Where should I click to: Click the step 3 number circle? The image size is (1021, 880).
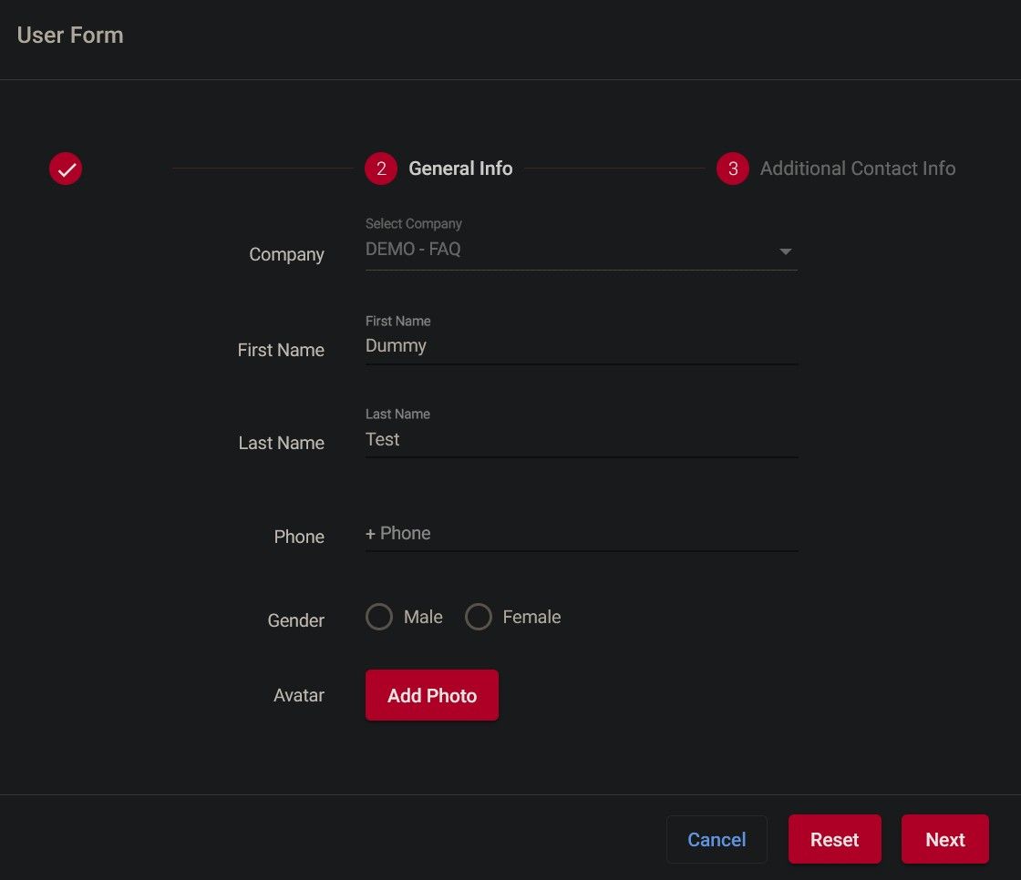pyautogui.click(x=733, y=169)
